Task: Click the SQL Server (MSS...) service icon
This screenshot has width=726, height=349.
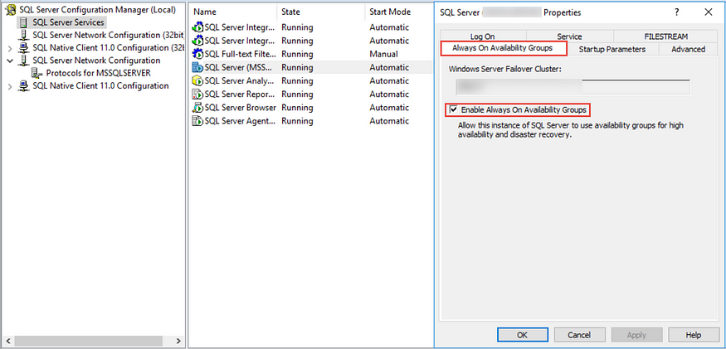Action: [x=197, y=68]
